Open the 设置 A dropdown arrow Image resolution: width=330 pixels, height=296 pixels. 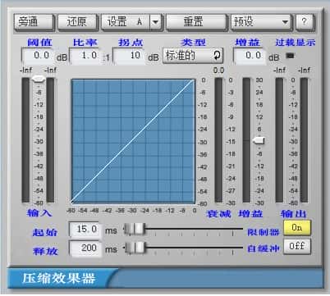click(x=156, y=22)
